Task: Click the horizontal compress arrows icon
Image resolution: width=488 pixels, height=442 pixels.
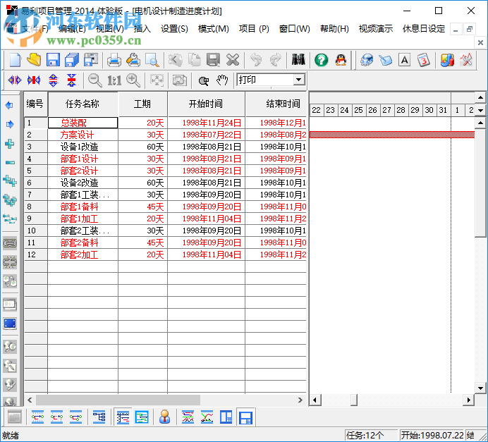Action: pos(34,80)
